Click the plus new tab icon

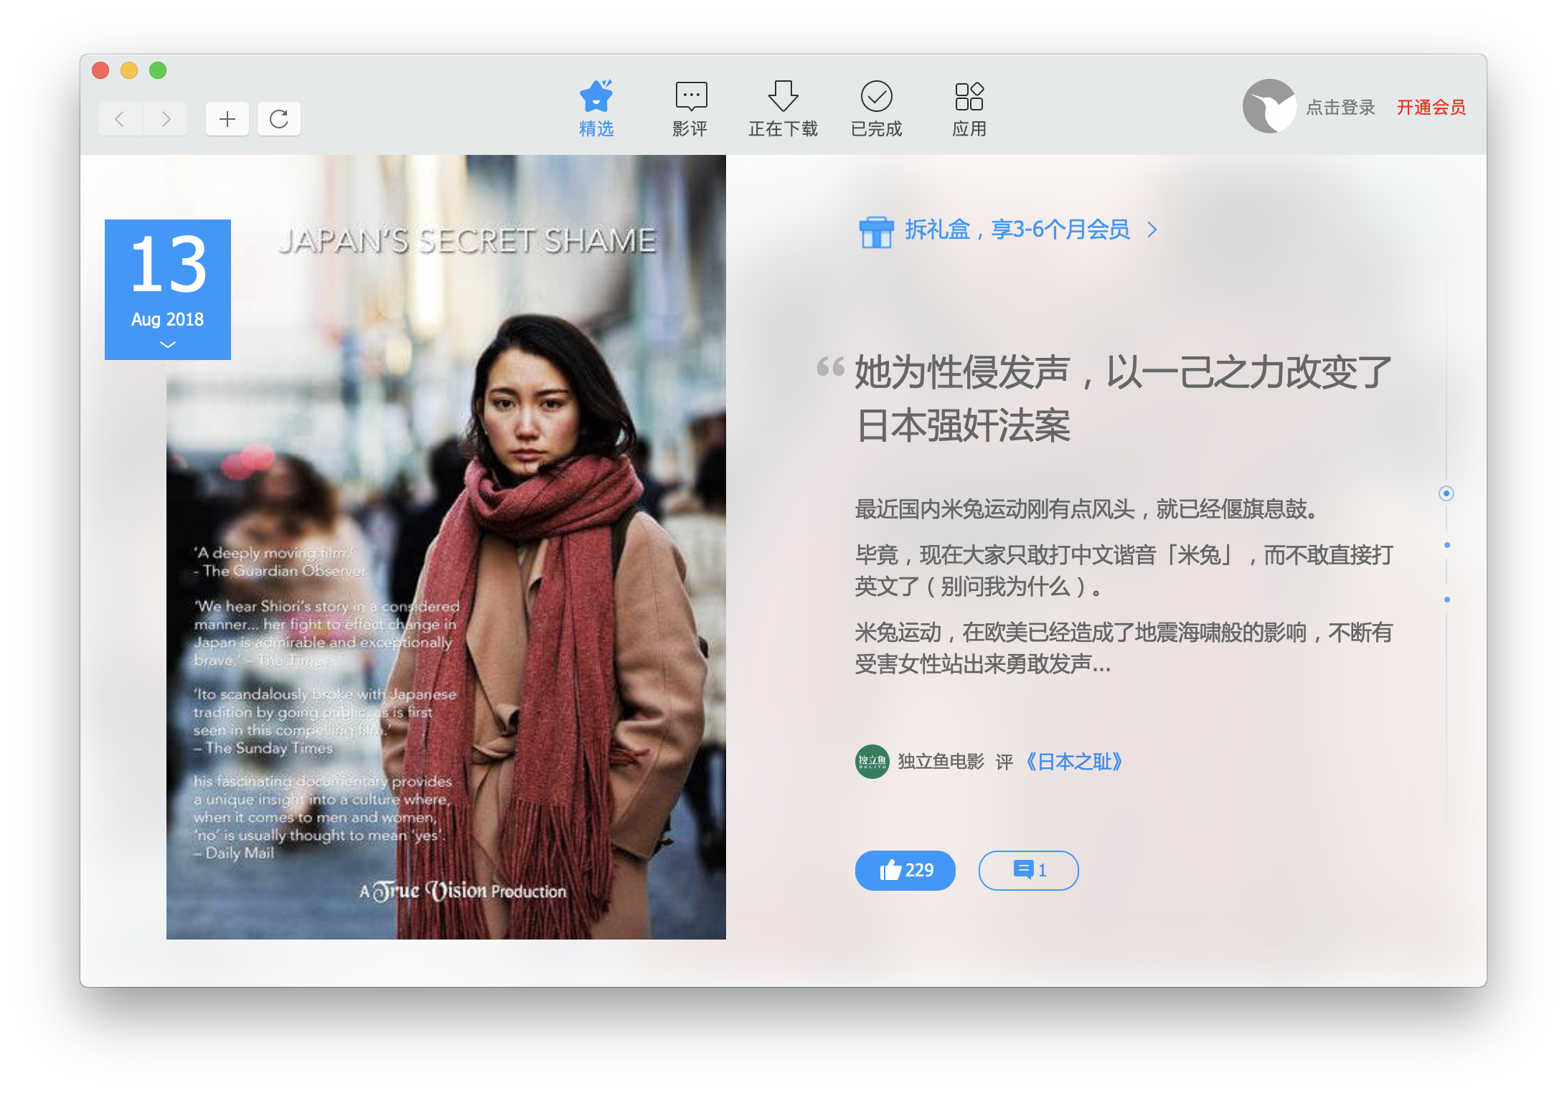227,119
